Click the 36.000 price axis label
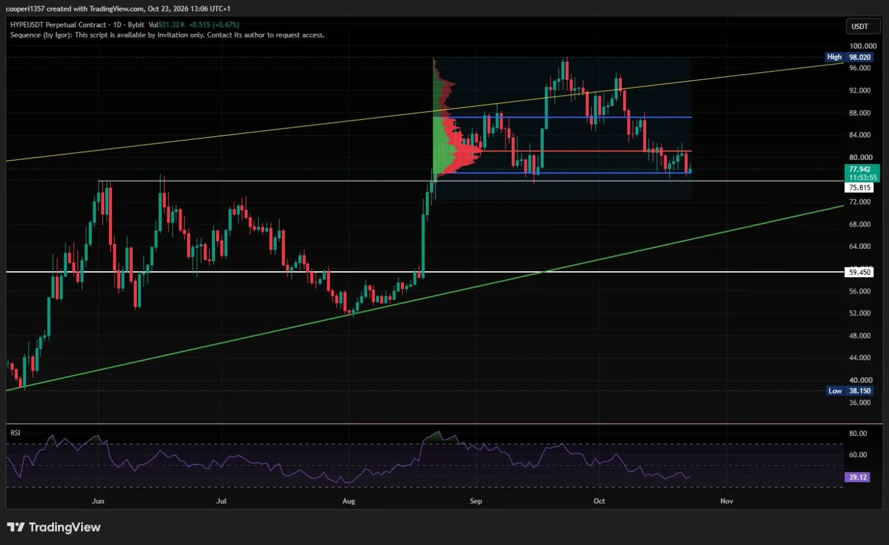This screenshot has height=545, width=889. [x=860, y=402]
